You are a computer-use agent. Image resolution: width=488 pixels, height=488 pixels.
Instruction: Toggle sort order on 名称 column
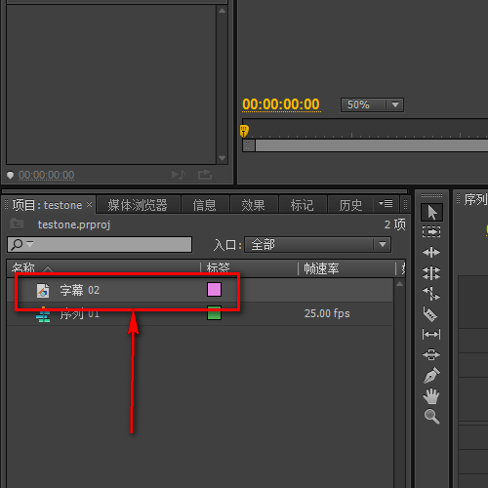coord(48,268)
